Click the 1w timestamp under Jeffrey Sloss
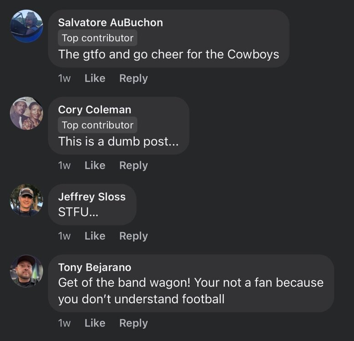This screenshot has height=341, width=354. (64, 236)
